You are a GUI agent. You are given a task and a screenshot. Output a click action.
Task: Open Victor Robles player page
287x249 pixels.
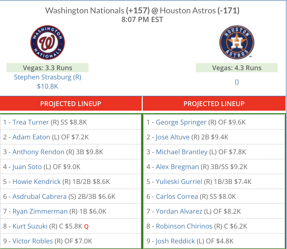32,241
